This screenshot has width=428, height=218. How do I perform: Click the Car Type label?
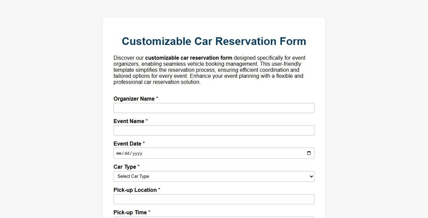125,167
